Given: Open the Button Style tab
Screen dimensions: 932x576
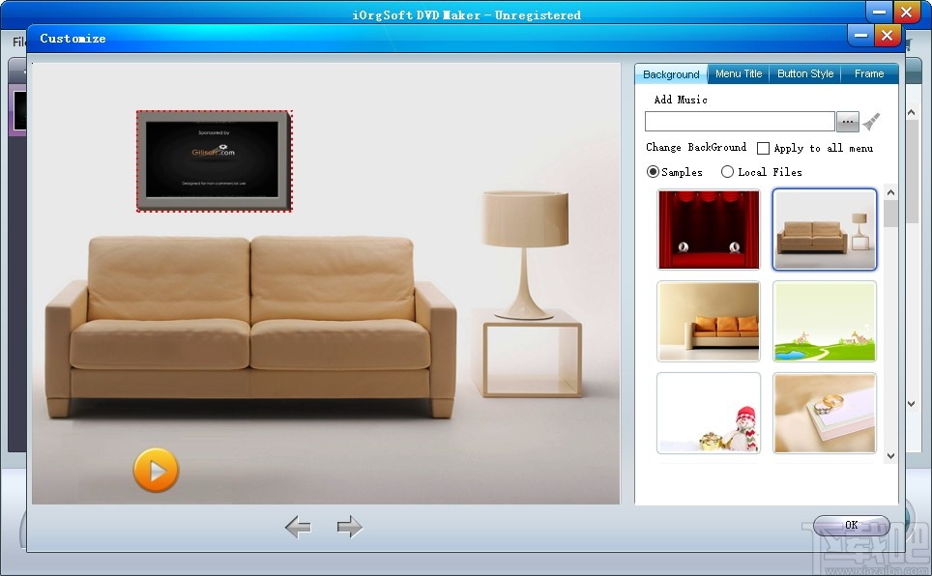Looking at the screenshot, I should point(804,73).
